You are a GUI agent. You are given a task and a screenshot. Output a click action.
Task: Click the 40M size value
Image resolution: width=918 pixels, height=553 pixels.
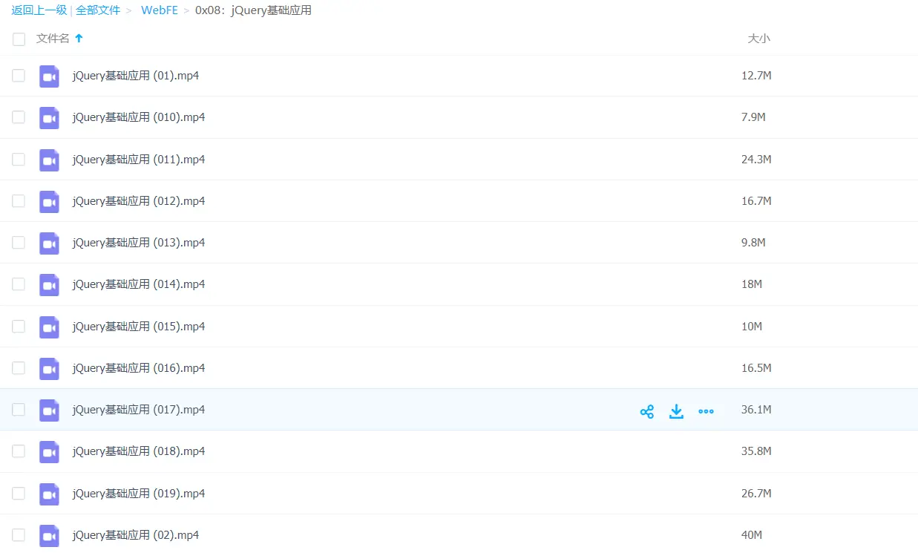[752, 535]
